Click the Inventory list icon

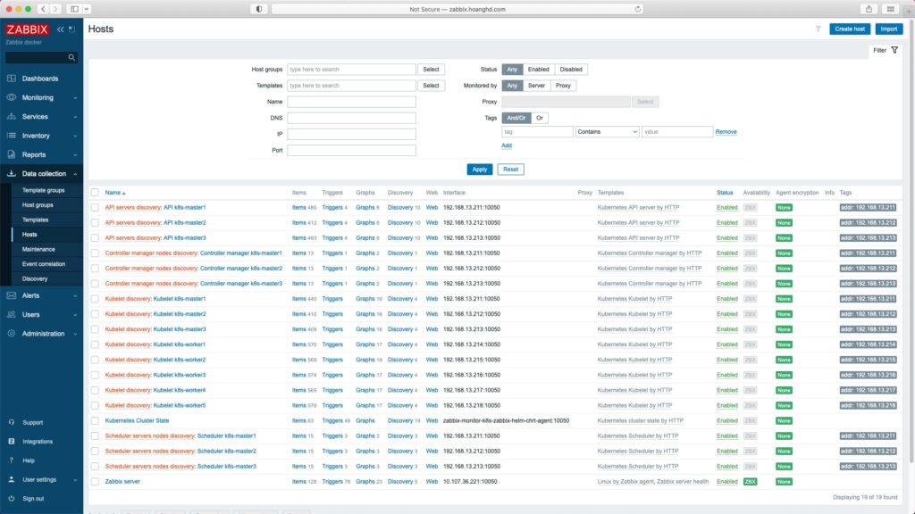click(x=11, y=136)
